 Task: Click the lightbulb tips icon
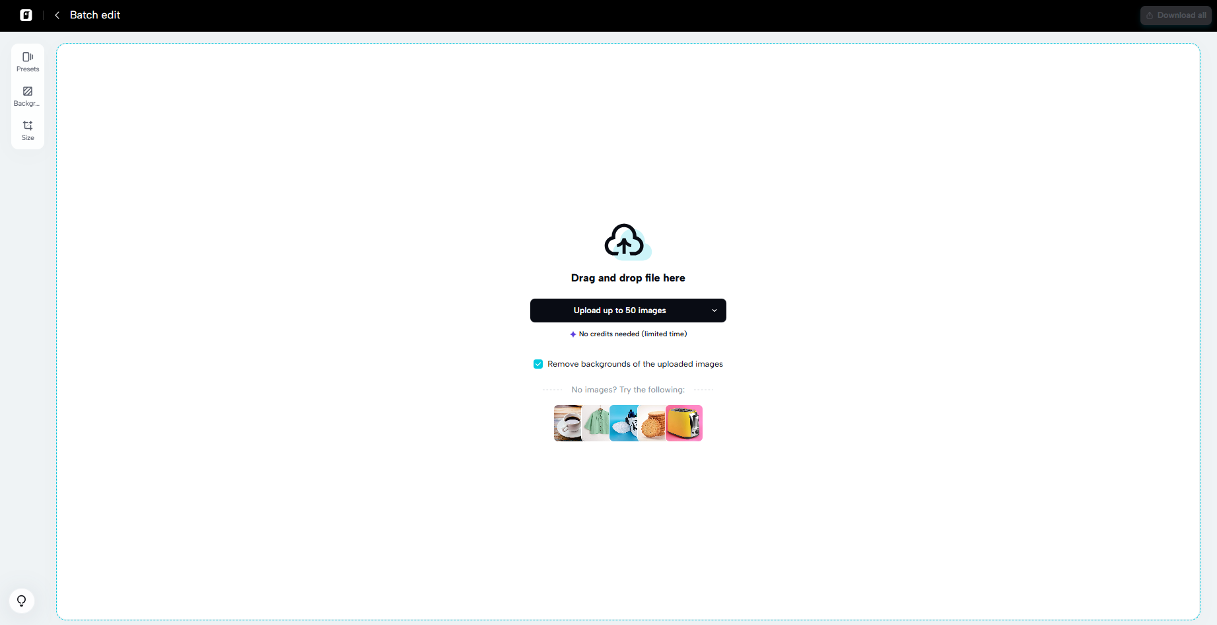coord(22,601)
